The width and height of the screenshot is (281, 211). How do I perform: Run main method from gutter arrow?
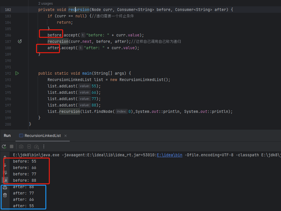(x=17, y=73)
